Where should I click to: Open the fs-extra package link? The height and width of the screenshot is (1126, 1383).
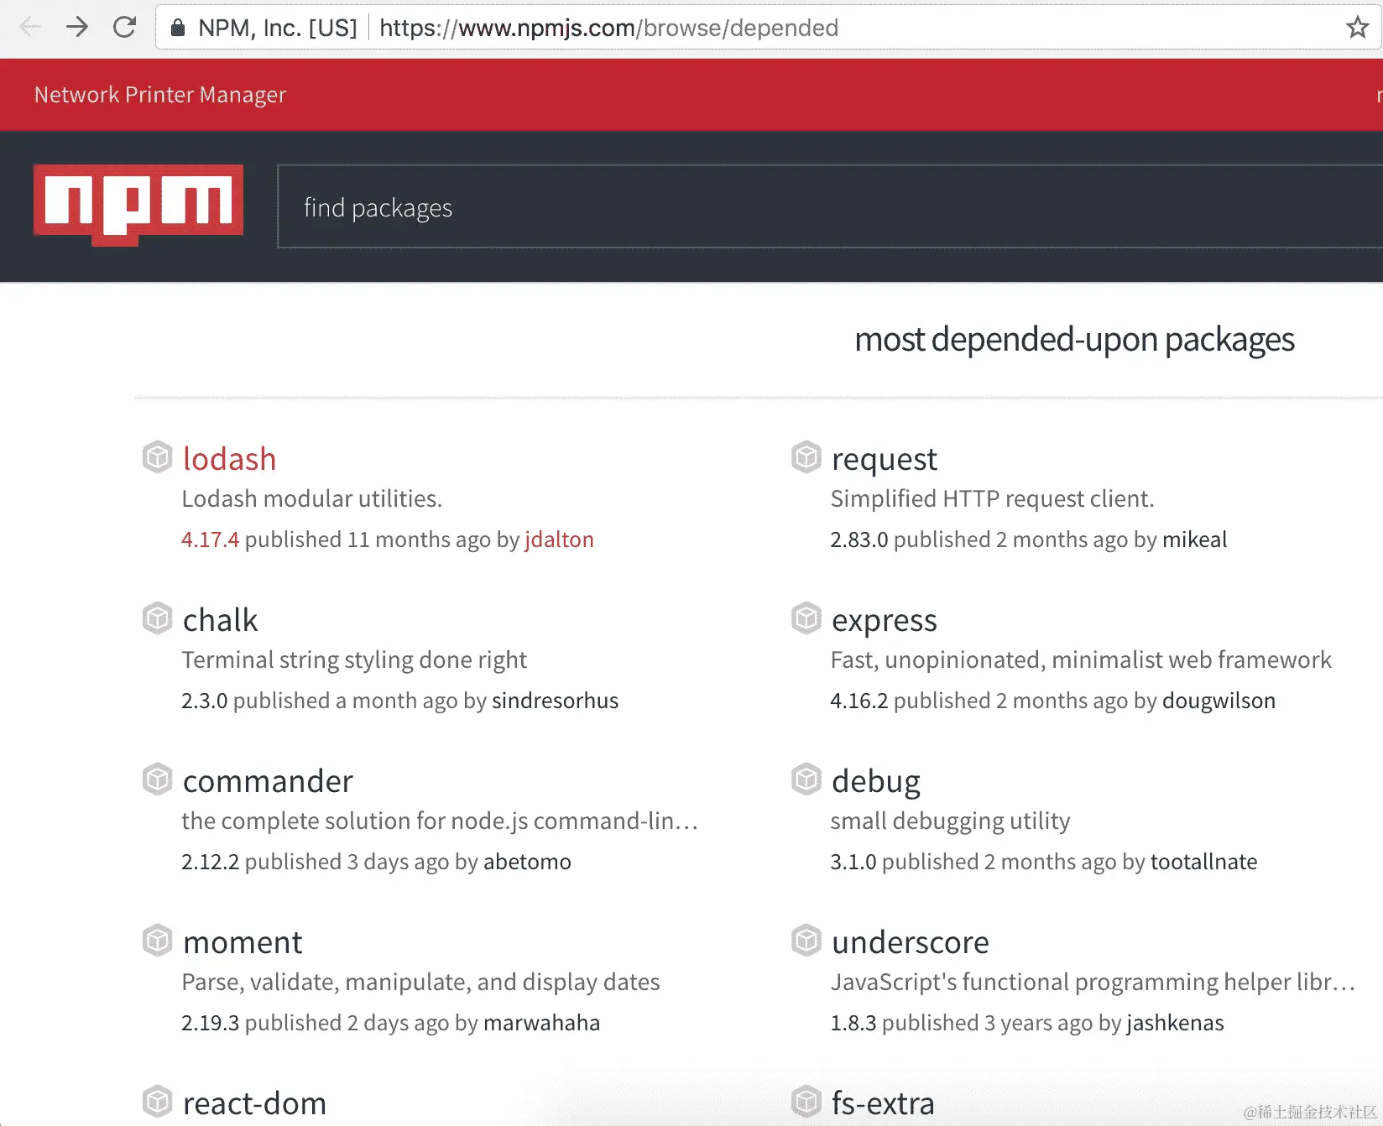(882, 1103)
